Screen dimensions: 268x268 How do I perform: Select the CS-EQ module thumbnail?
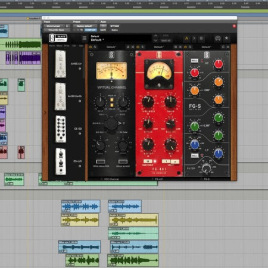(x=61, y=129)
